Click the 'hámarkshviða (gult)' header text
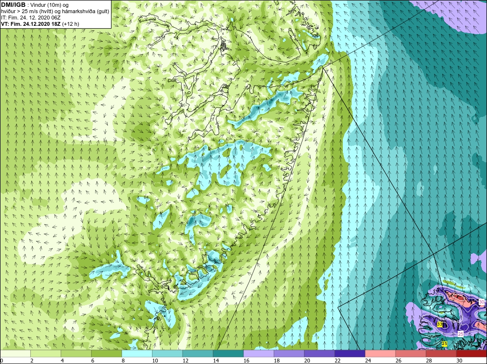487x364 pixels. click(x=85, y=12)
